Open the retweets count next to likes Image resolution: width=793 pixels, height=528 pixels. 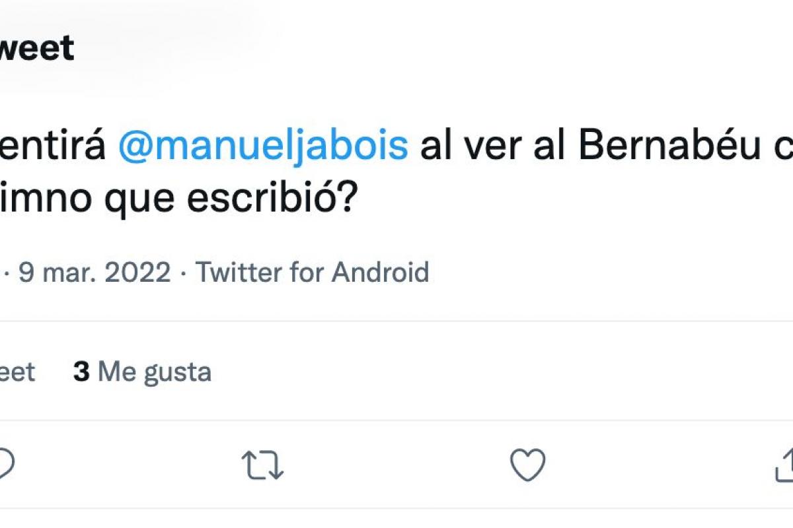[17, 372]
